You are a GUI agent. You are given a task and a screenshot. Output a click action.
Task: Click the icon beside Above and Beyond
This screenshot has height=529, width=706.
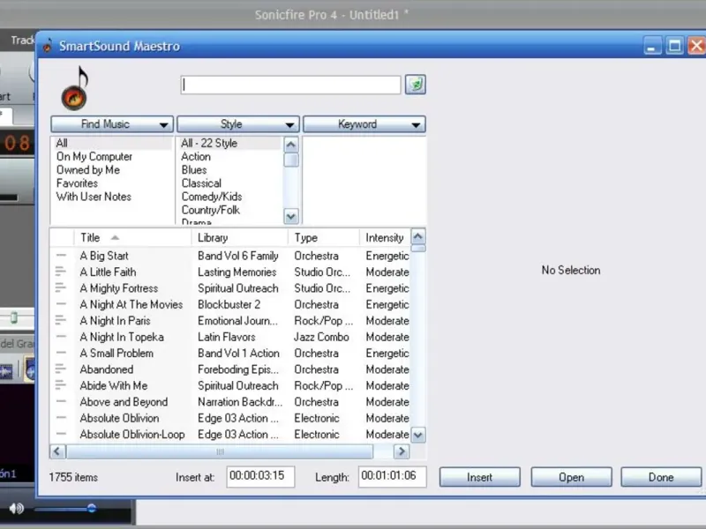[x=61, y=401]
